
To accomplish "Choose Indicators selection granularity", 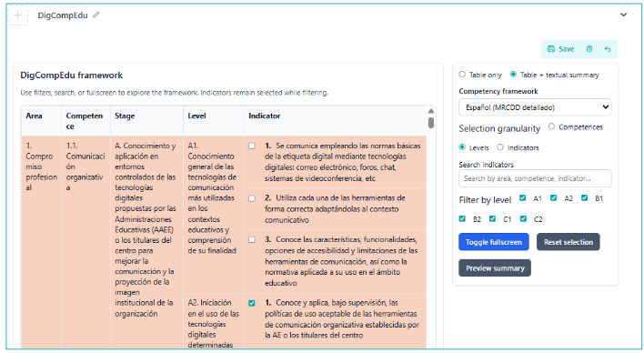I will (500, 147).
